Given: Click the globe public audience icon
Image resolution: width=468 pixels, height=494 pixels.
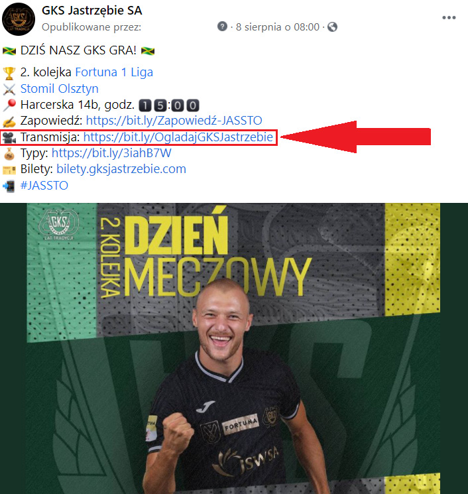Looking at the screenshot, I should tap(332, 27).
